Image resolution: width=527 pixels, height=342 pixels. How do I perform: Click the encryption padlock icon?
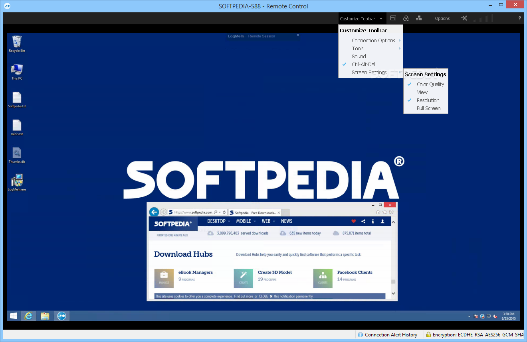428,335
